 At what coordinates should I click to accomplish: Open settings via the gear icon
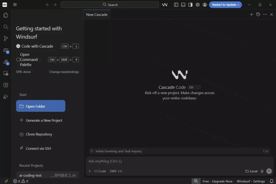pyautogui.click(x=198, y=5)
